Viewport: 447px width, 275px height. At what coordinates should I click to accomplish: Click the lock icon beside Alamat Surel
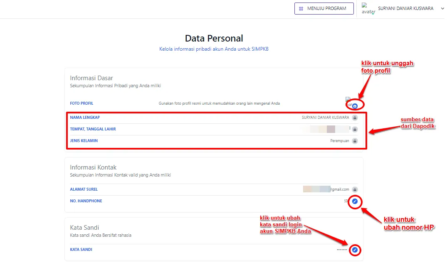click(355, 189)
